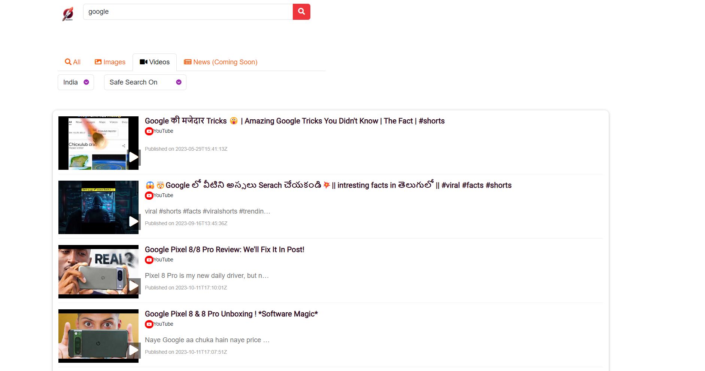
Task: Play the Telugu interesting facts video thumbnail
Action: tap(98, 207)
